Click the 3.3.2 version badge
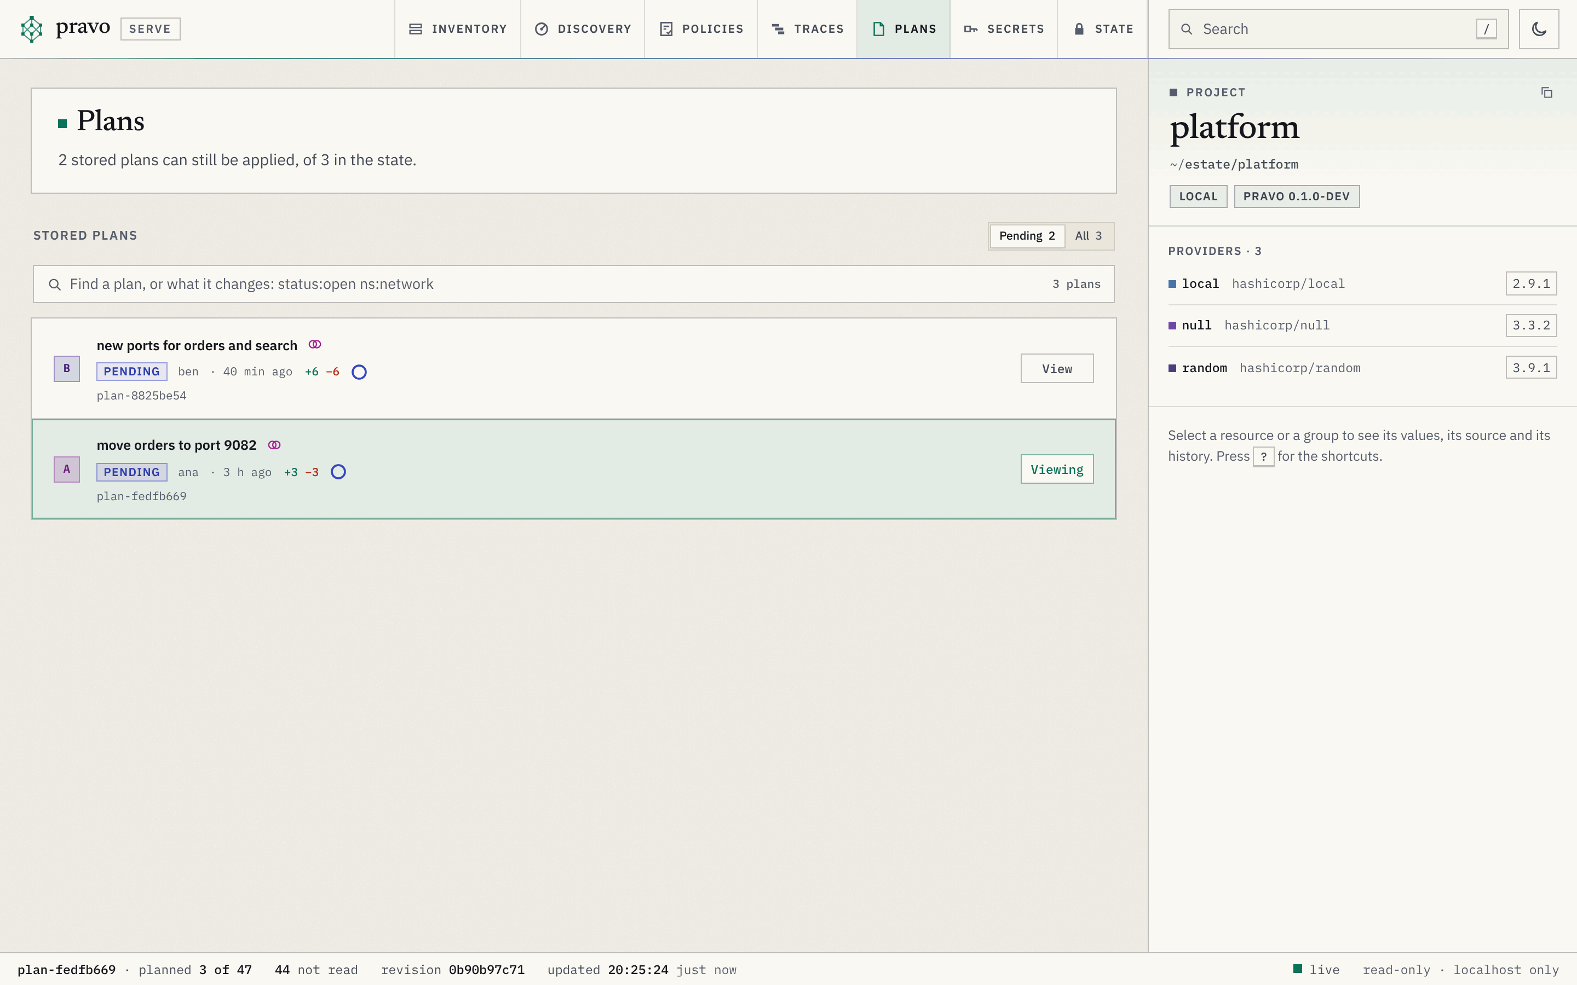1577x985 pixels. [x=1531, y=325]
